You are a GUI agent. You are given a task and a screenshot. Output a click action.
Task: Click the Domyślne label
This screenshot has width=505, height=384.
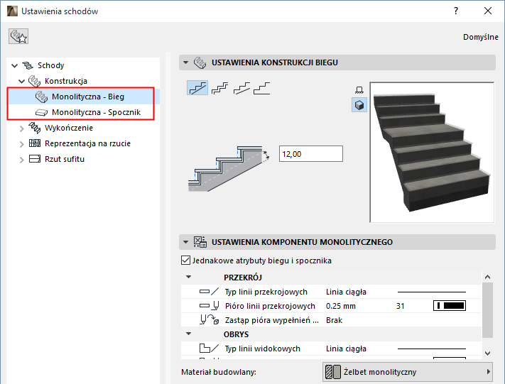point(481,37)
